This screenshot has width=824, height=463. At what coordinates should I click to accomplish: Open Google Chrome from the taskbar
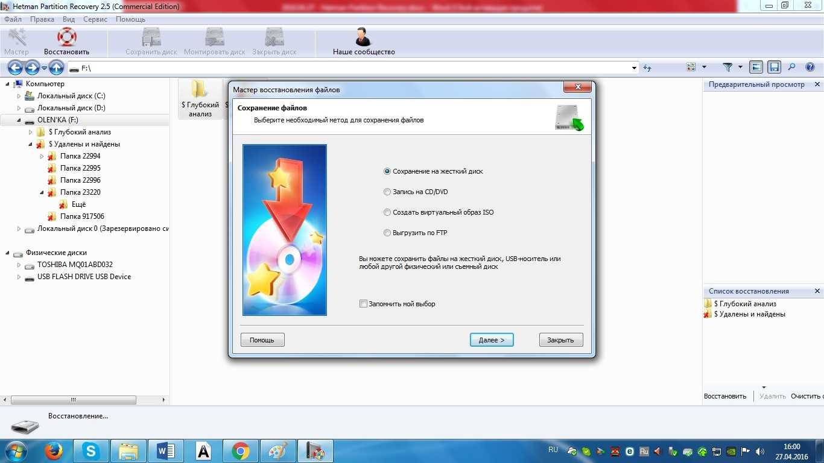point(240,451)
